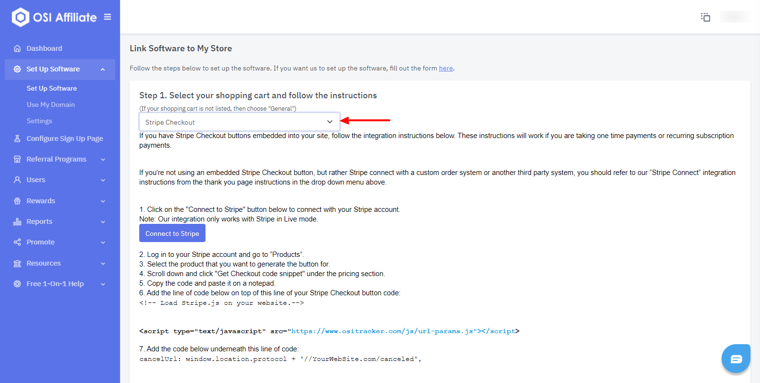760x383 pixels.
Task: Click the Dashboard home icon
Action: pos(17,48)
